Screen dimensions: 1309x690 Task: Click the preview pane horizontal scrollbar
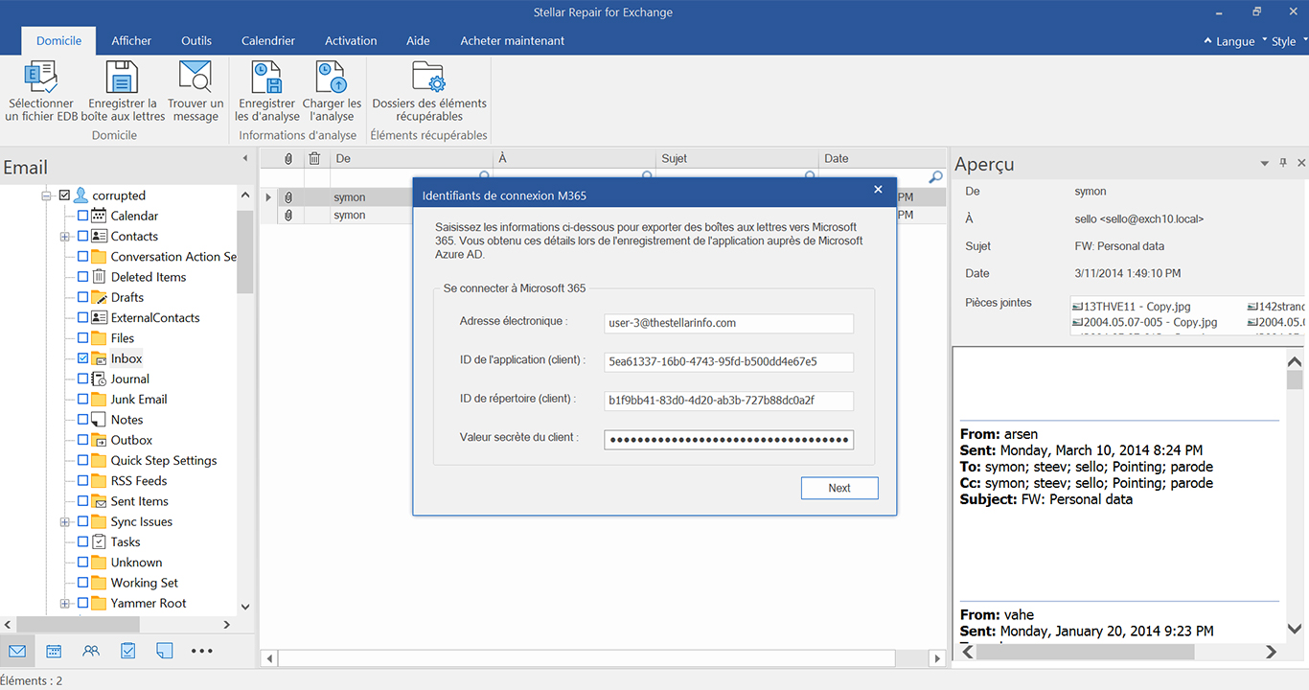(1121, 652)
